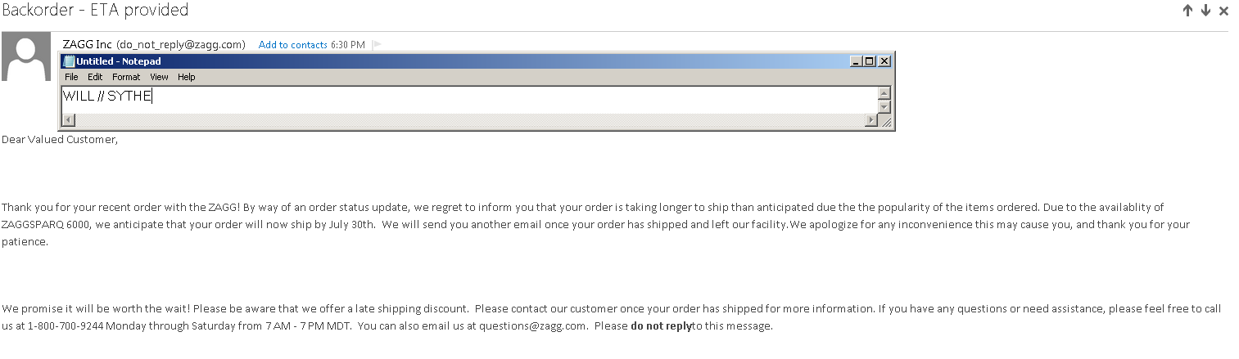Open the Notepad Format menu
Image resolution: width=1239 pixels, height=359 pixels.
[126, 77]
